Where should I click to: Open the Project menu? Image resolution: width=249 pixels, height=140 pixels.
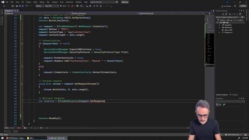pos(28,2)
